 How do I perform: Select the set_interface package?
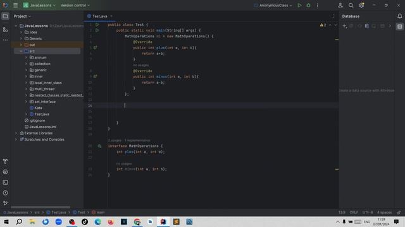pyautogui.click(x=45, y=102)
